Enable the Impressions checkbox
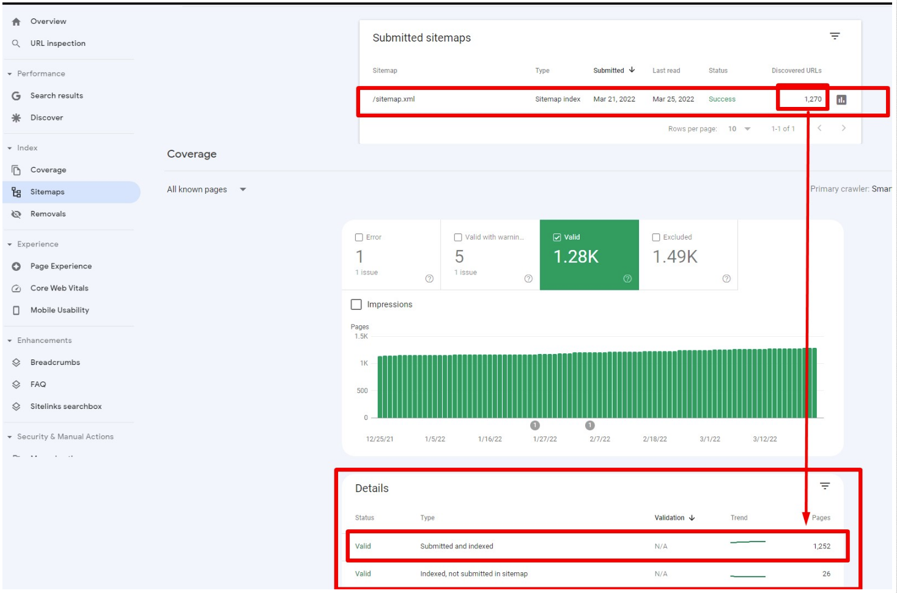This screenshot has height=593, width=897. [356, 304]
